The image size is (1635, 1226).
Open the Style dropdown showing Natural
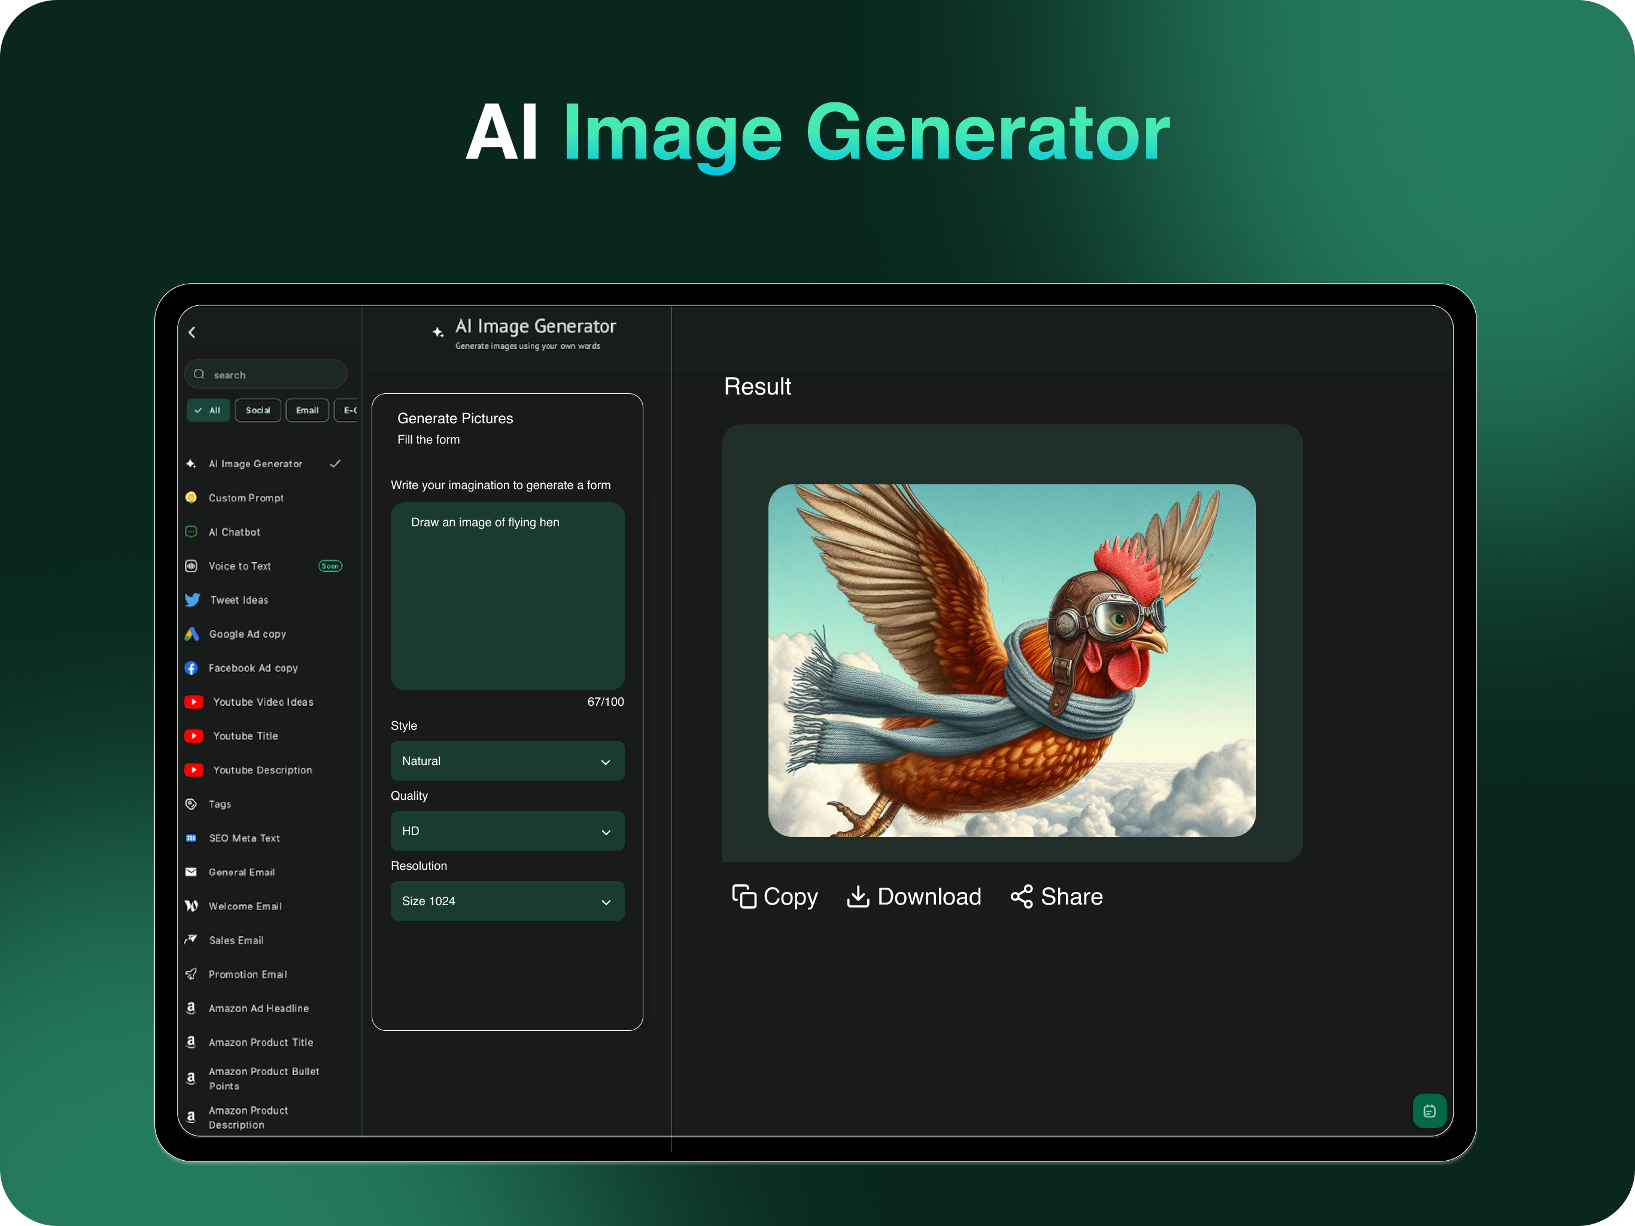(507, 761)
